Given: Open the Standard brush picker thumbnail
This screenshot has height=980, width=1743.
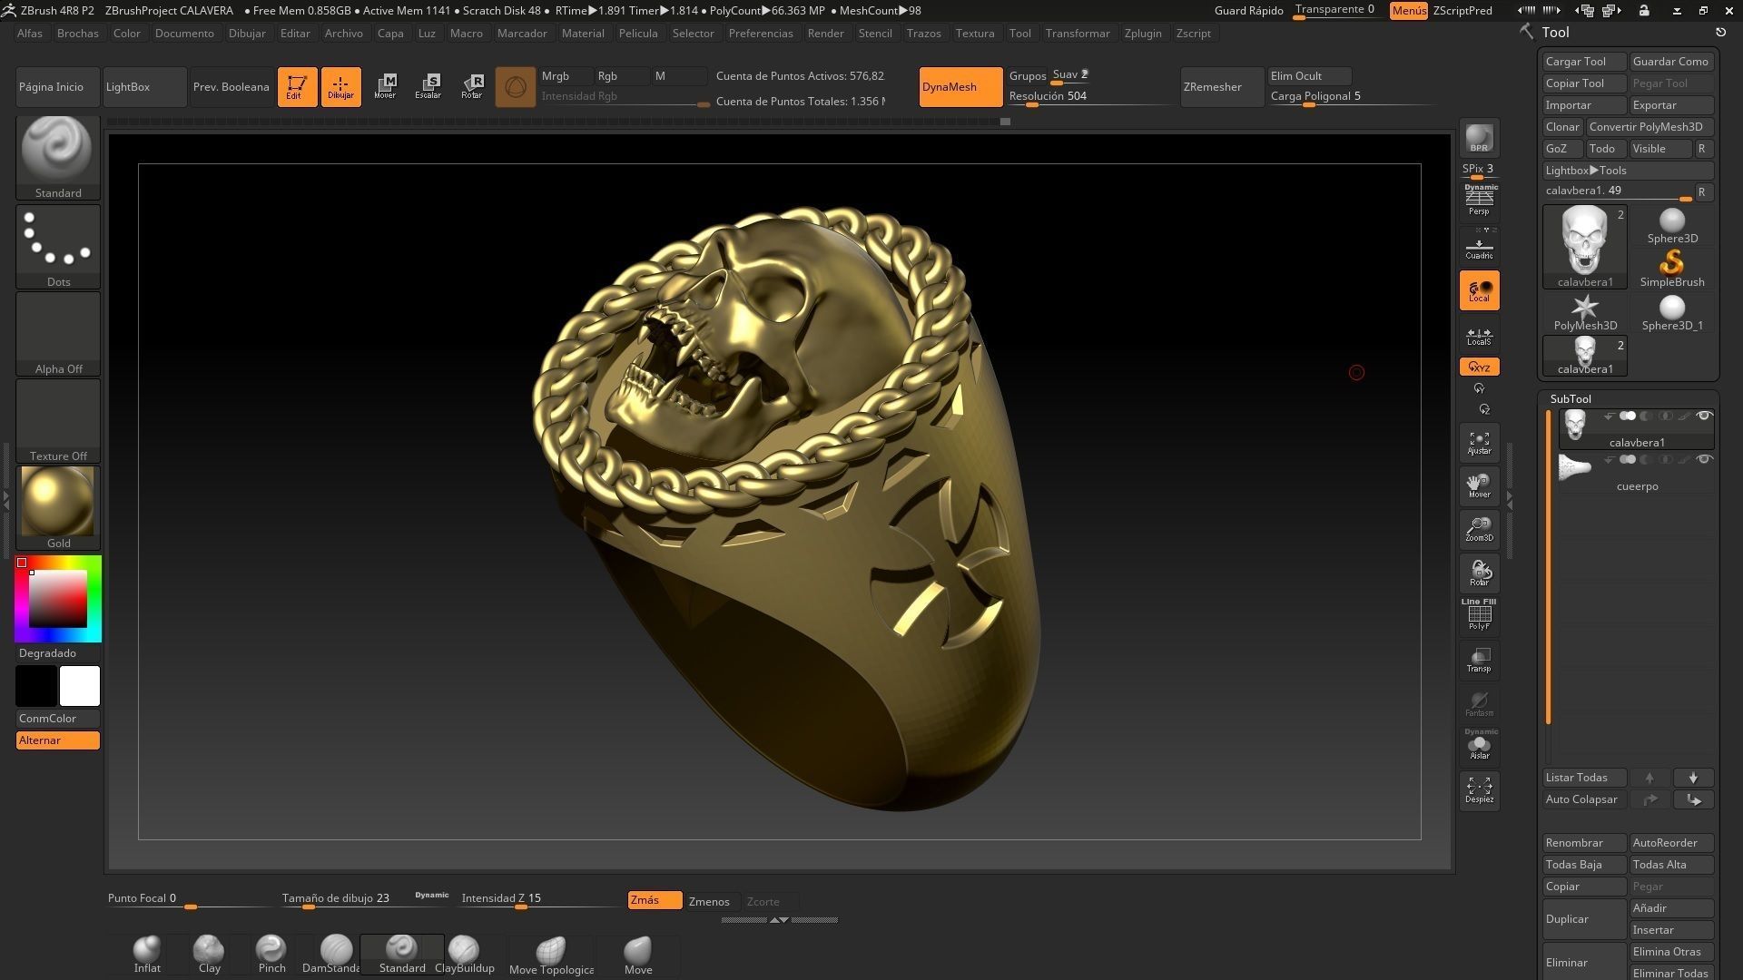Looking at the screenshot, I should [58, 157].
